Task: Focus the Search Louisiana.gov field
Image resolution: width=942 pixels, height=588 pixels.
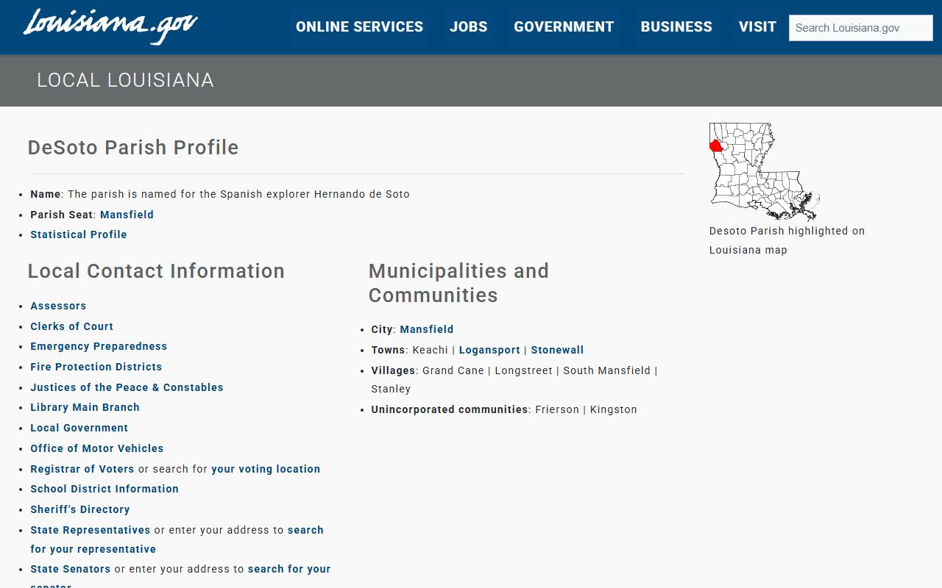Action: (861, 28)
